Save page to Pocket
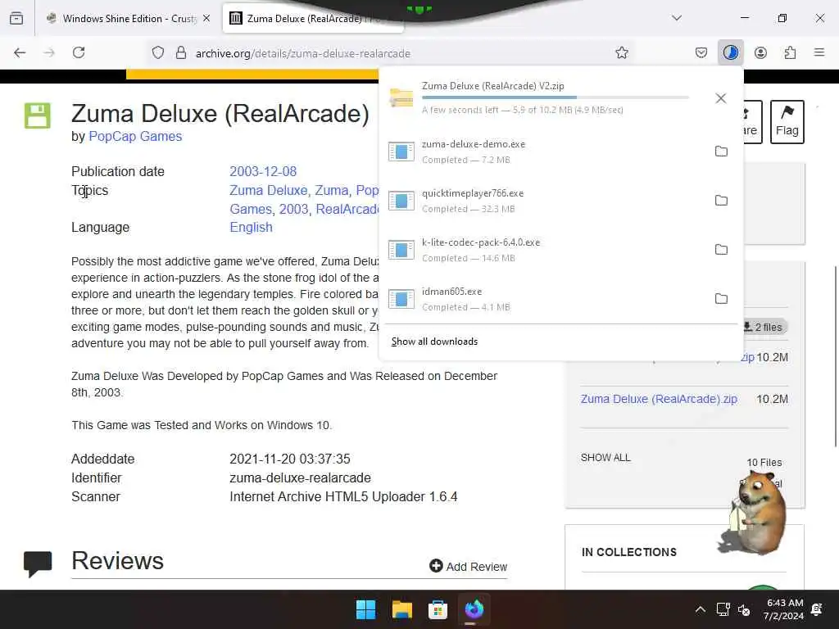The image size is (839, 629). [701, 52]
